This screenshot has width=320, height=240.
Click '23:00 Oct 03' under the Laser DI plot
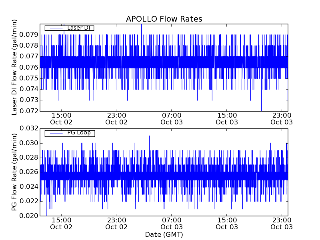pyautogui.click(x=282, y=119)
